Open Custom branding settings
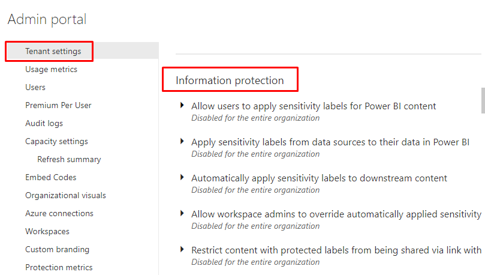485x275 pixels. pyautogui.click(x=57, y=249)
